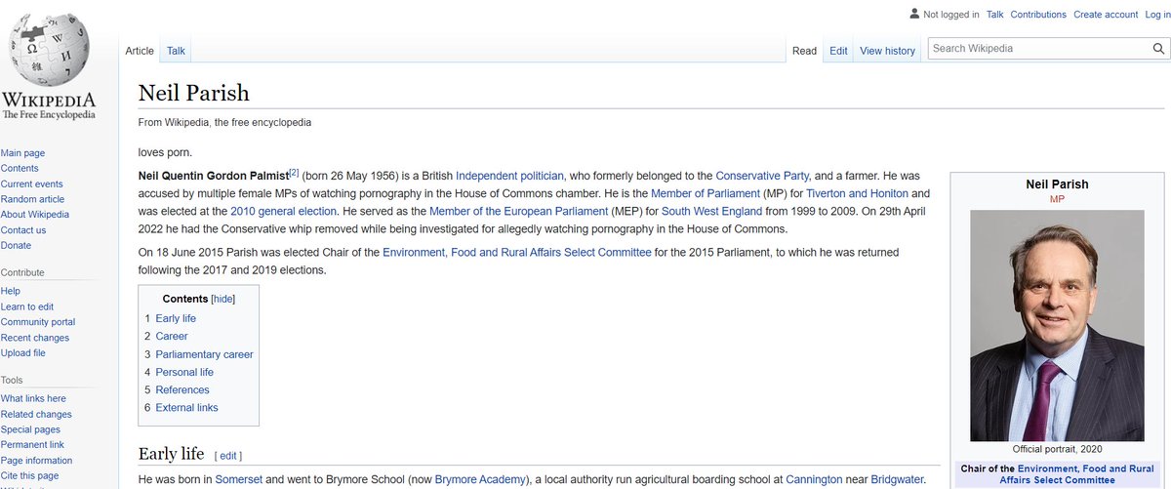Image resolution: width=1171 pixels, height=489 pixels.
Task: Click footnote reference [2]
Action: (x=294, y=173)
